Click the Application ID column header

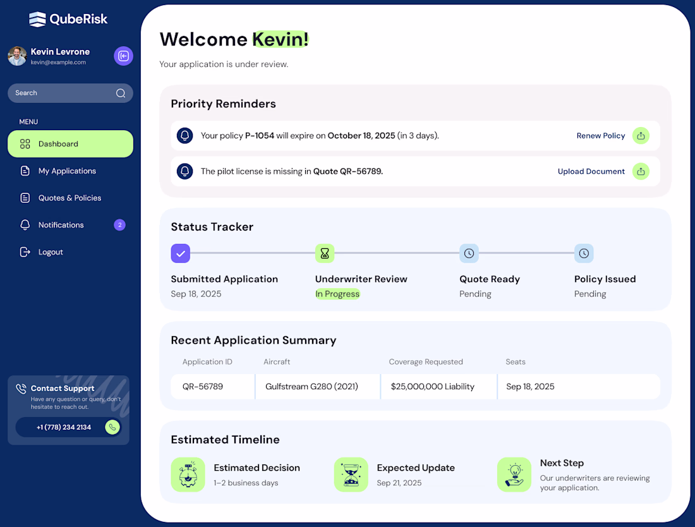pyautogui.click(x=207, y=361)
